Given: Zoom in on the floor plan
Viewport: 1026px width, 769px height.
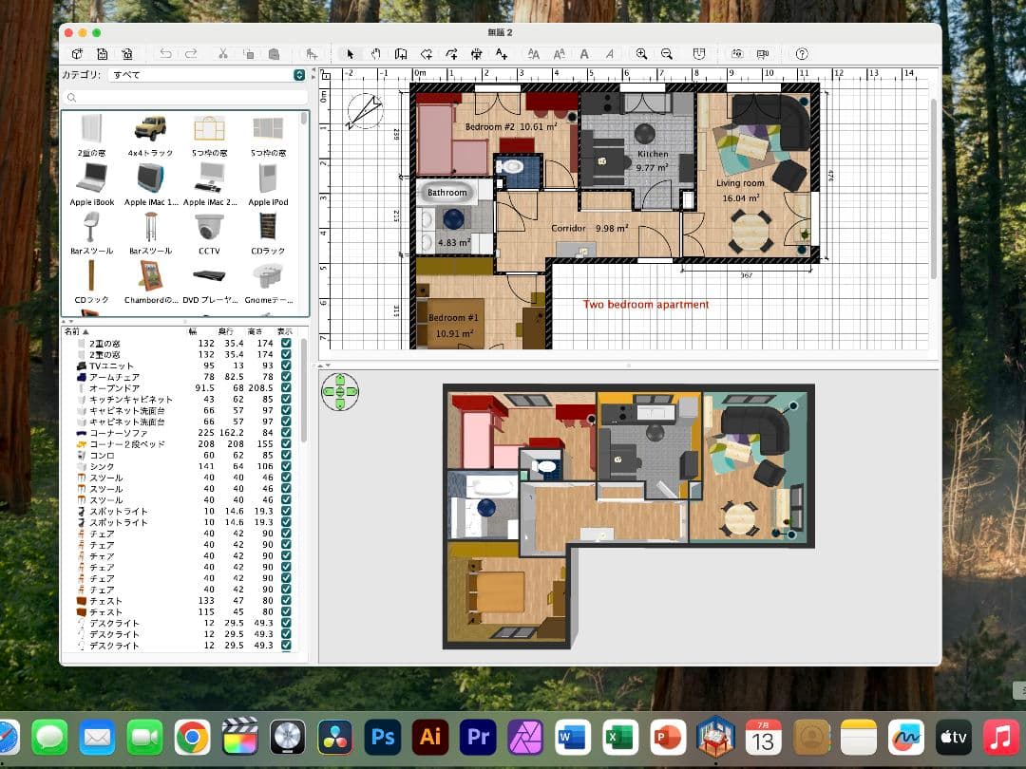Looking at the screenshot, I should (642, 54).
